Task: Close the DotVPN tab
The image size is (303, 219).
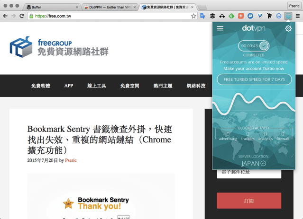Action: pos(135,7)
